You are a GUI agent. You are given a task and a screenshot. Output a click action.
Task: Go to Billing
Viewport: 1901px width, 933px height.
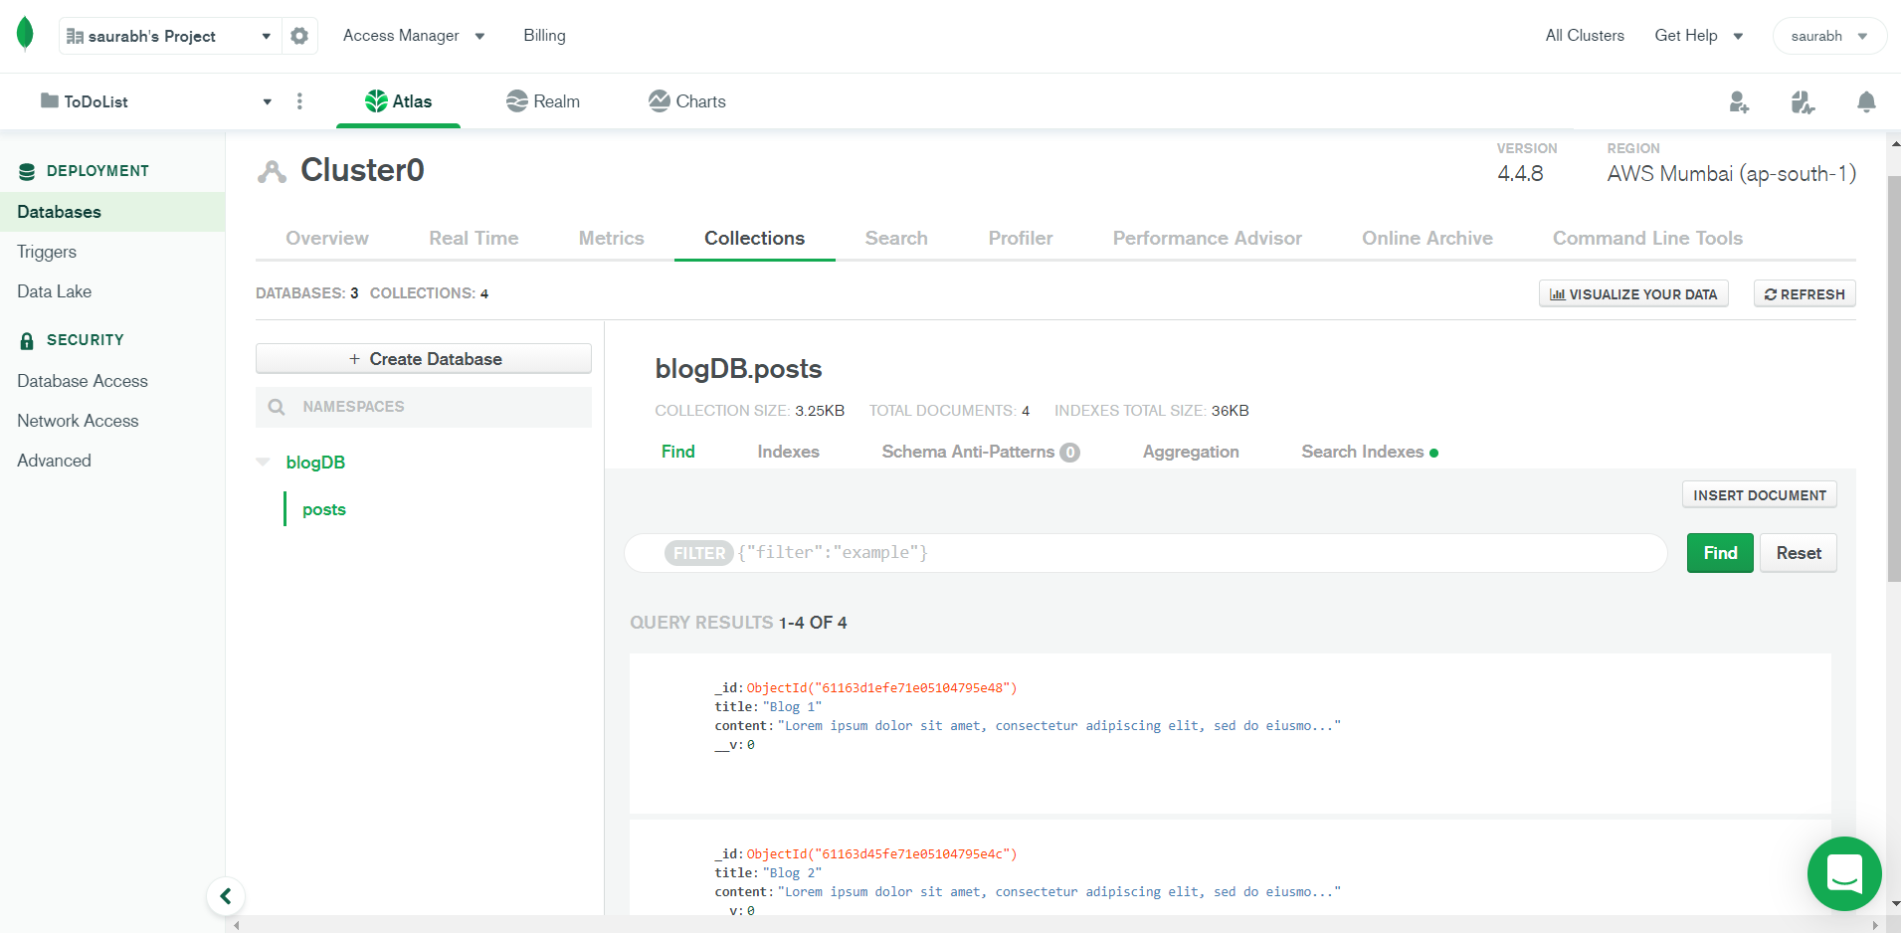coord(545,36)
